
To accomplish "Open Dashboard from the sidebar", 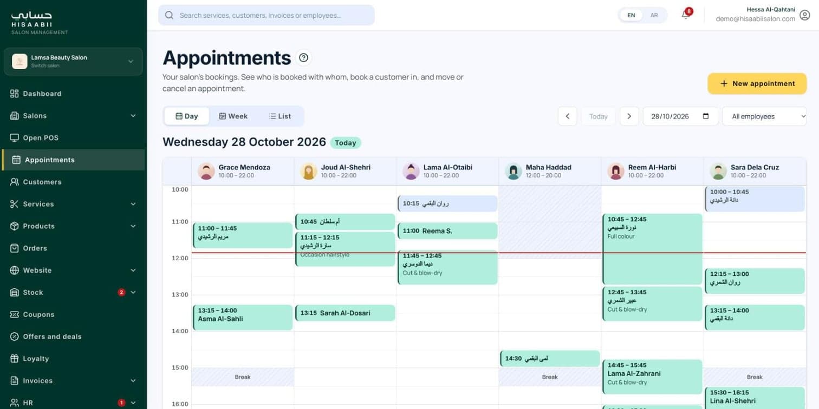I will (x=73, y=94).
